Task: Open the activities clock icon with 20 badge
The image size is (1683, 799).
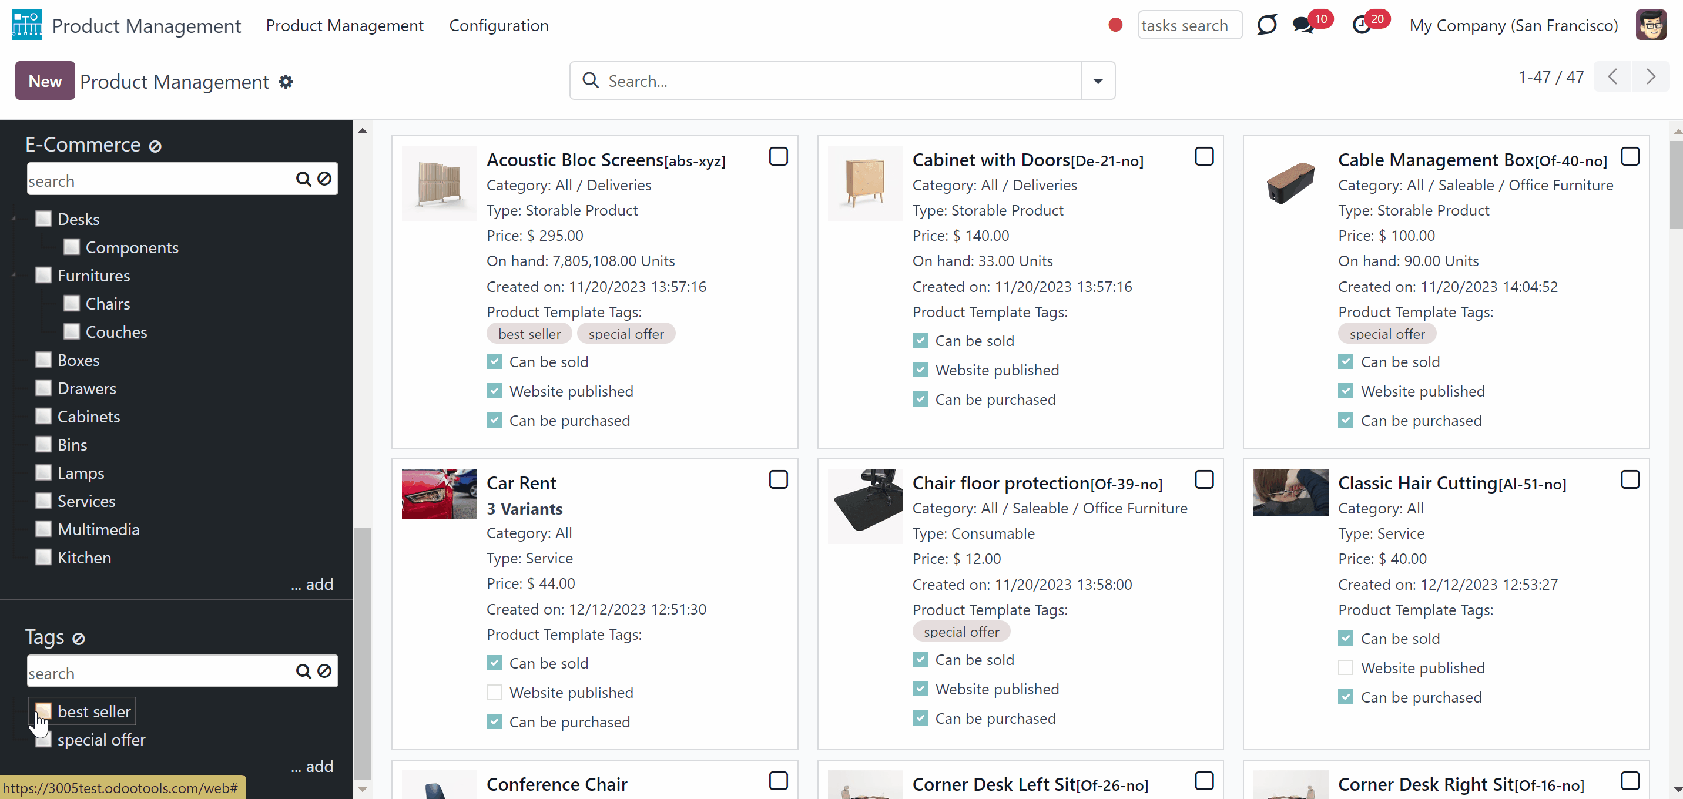Action: (1362, 25)
